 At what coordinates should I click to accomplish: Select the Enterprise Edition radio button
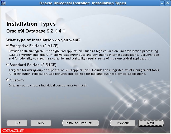[8, 46]
